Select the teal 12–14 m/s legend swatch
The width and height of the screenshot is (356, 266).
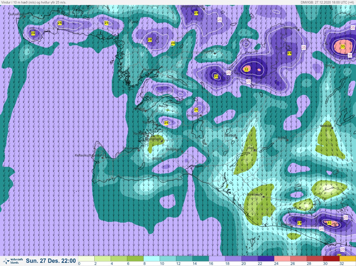point(184,259)
